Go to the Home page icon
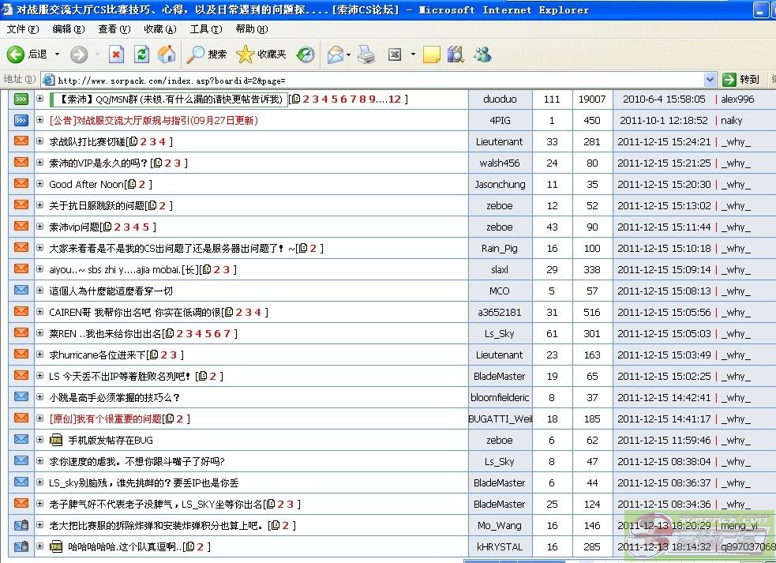Image resolution: width=776 pixels, height=563 pixels. 167,54
